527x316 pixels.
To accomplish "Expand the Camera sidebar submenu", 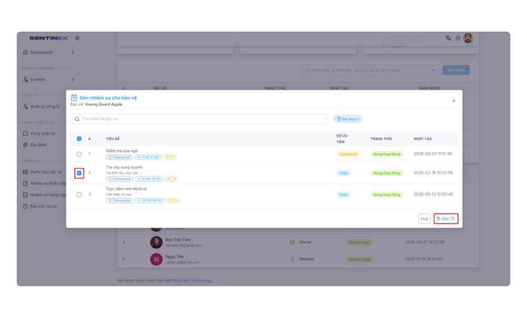I will pos(73,80).
